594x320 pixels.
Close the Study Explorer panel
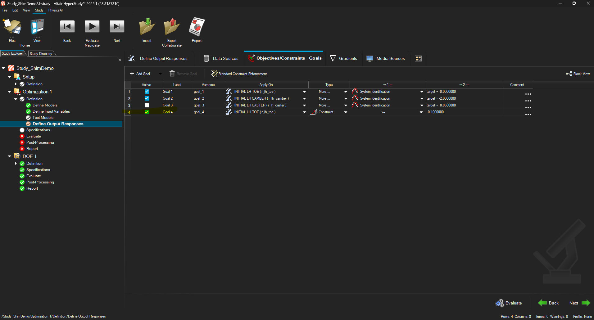point(120,60)
